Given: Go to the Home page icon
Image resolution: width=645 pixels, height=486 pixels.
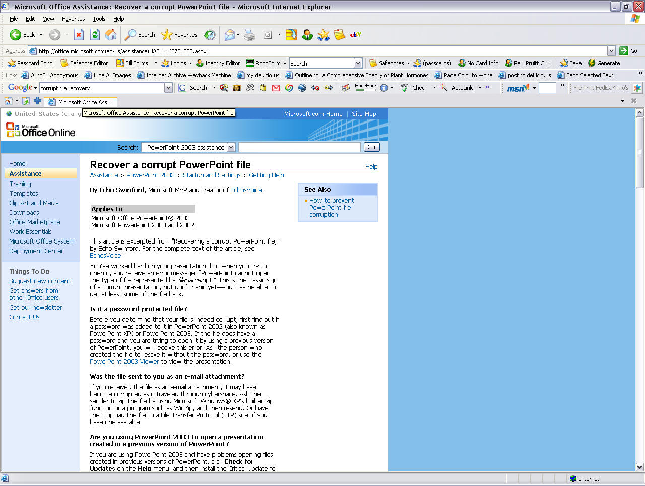Looking at the screenshot, I should [x=111, y=35].
